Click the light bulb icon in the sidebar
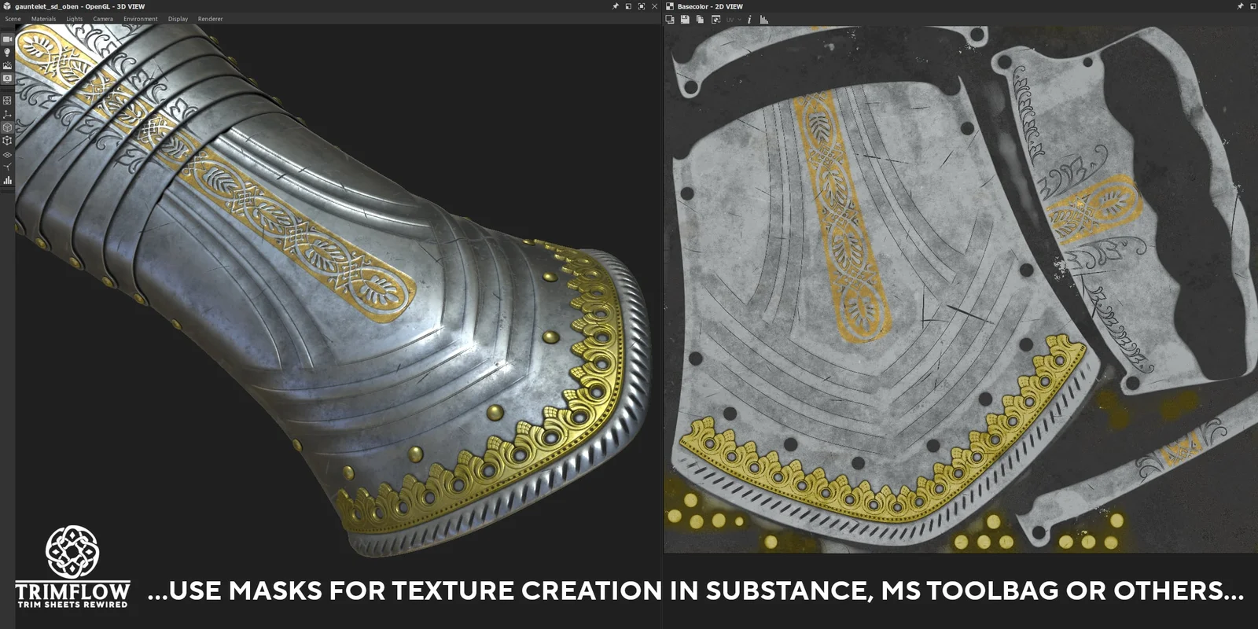 [7, 52]
